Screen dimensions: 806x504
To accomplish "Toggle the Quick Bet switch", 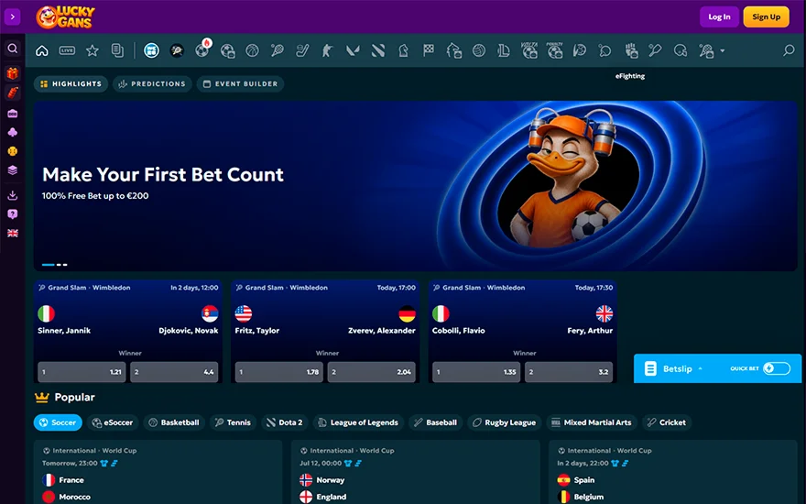I will click(776, 368).
